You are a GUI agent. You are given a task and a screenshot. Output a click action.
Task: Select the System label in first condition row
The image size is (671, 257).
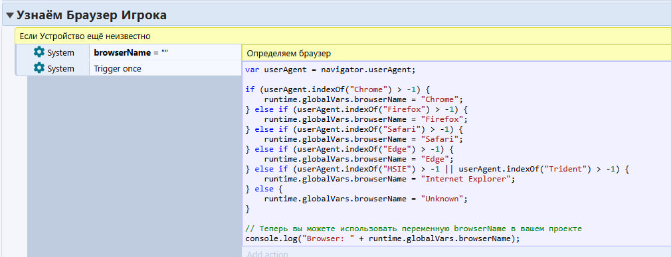60,52
